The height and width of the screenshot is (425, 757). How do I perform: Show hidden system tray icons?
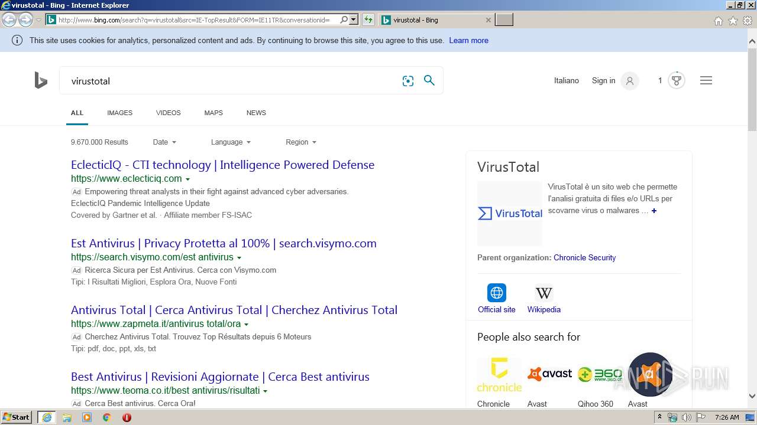659,417
